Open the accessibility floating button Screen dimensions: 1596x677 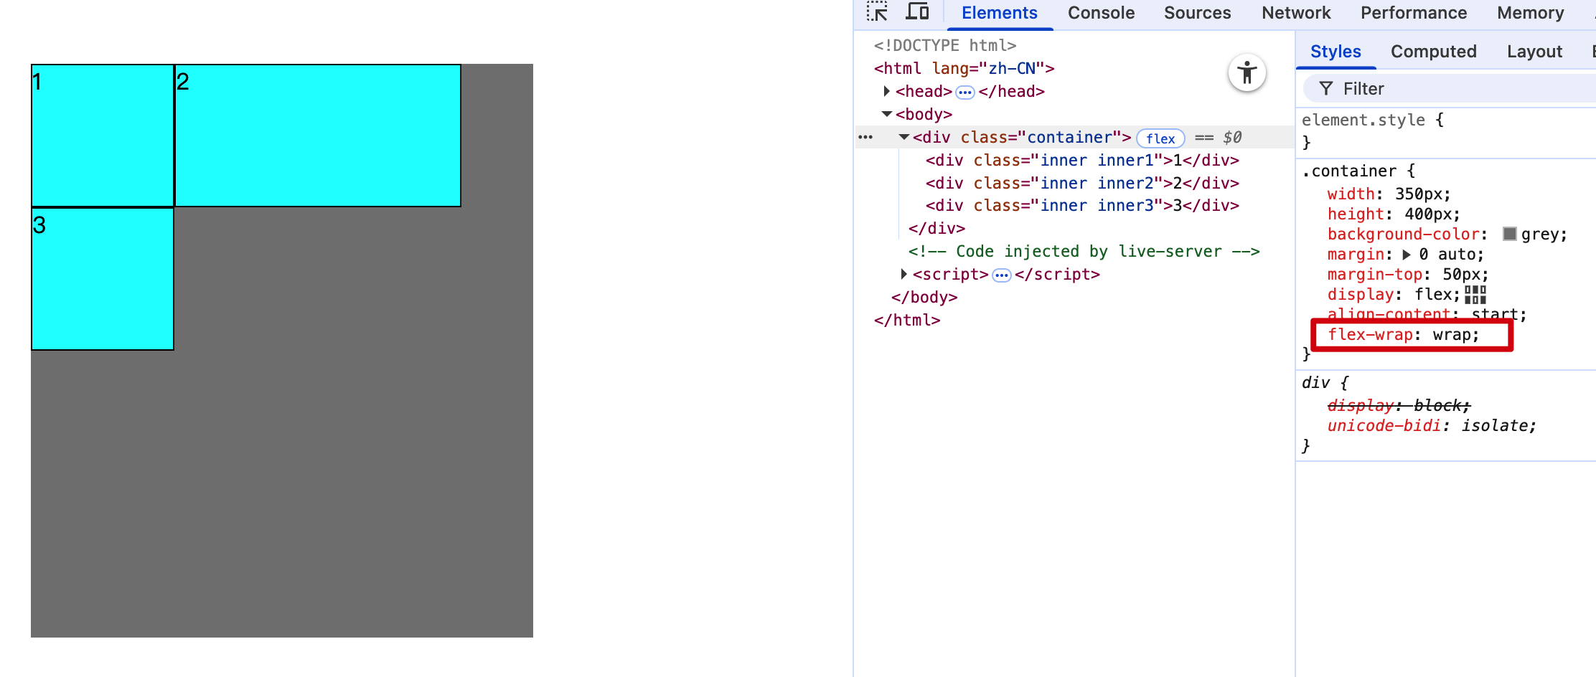[x=1247, y=73]
